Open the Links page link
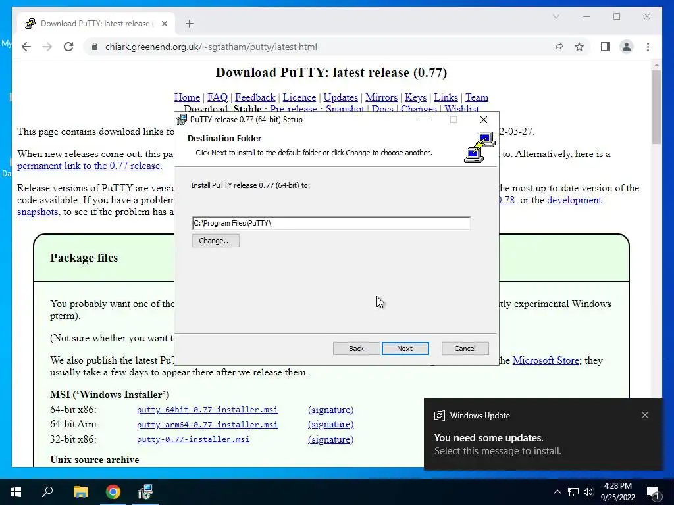The width and height of the screenshot is (674, 505). click(x=446, y=97)
